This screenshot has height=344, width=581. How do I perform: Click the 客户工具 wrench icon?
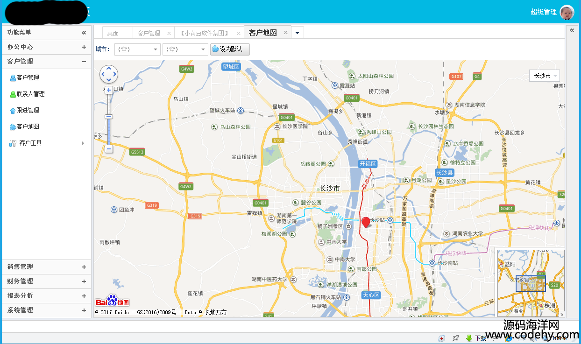[x=13, y=143]
